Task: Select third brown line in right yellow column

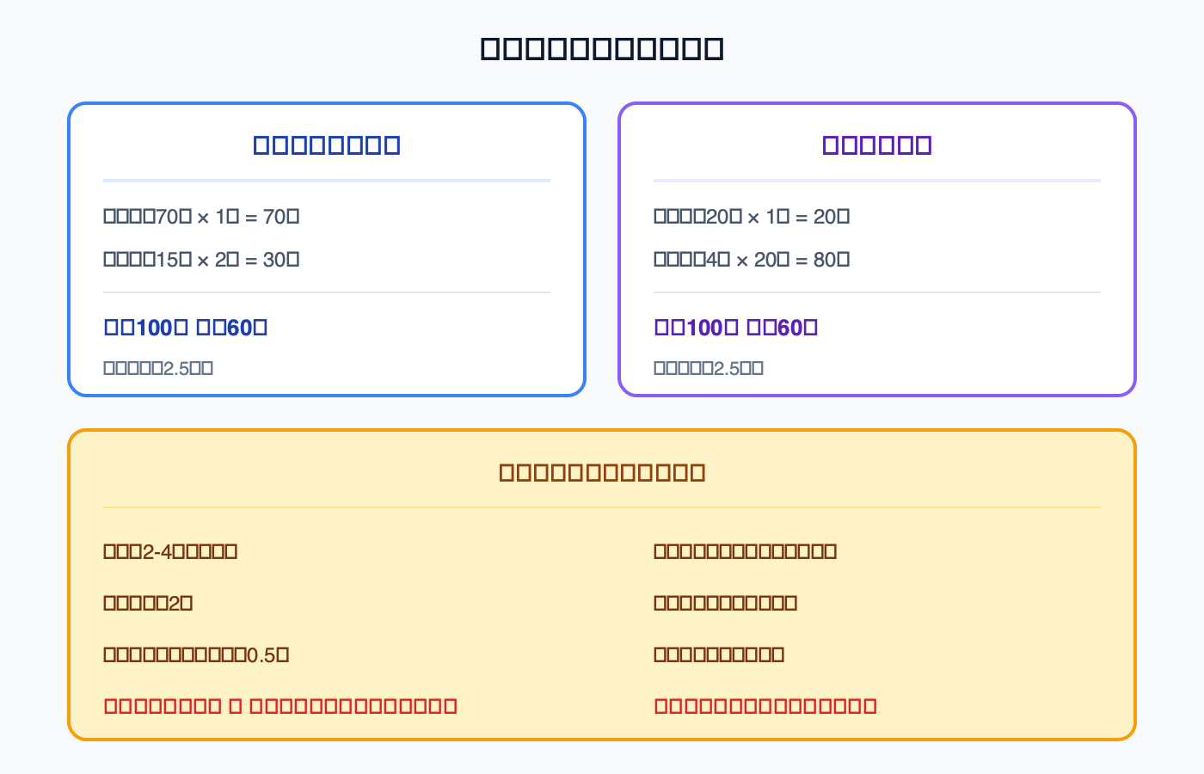Action: click(719, 654)
